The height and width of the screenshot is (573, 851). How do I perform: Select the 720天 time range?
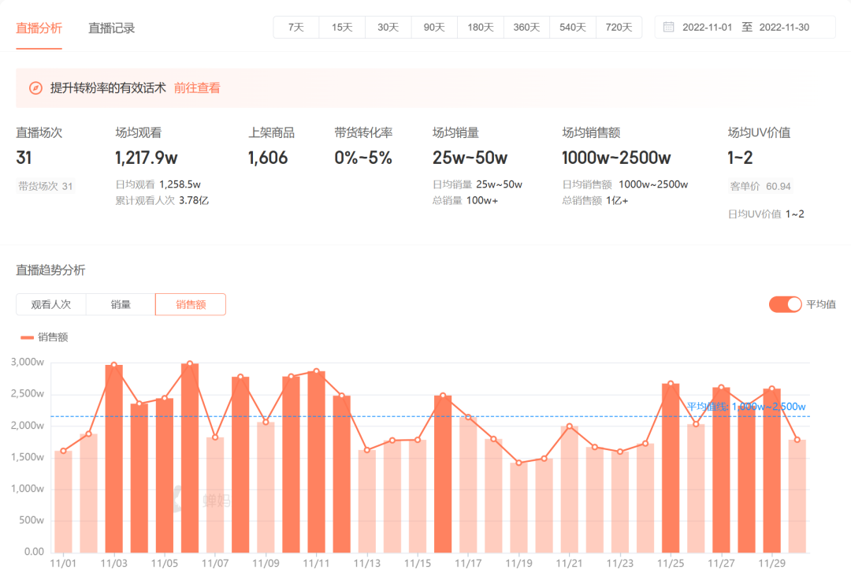(619, 27)
